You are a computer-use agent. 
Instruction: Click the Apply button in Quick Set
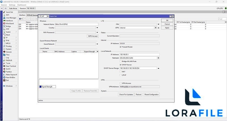(x=167, y=28)
